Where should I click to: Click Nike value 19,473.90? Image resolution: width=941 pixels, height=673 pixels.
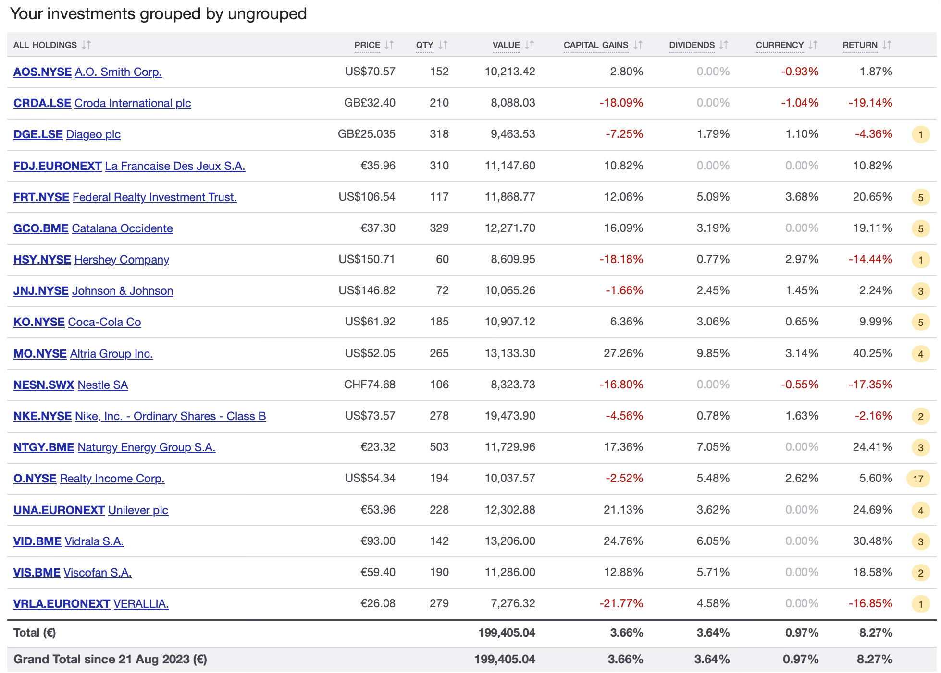[510, 416]
